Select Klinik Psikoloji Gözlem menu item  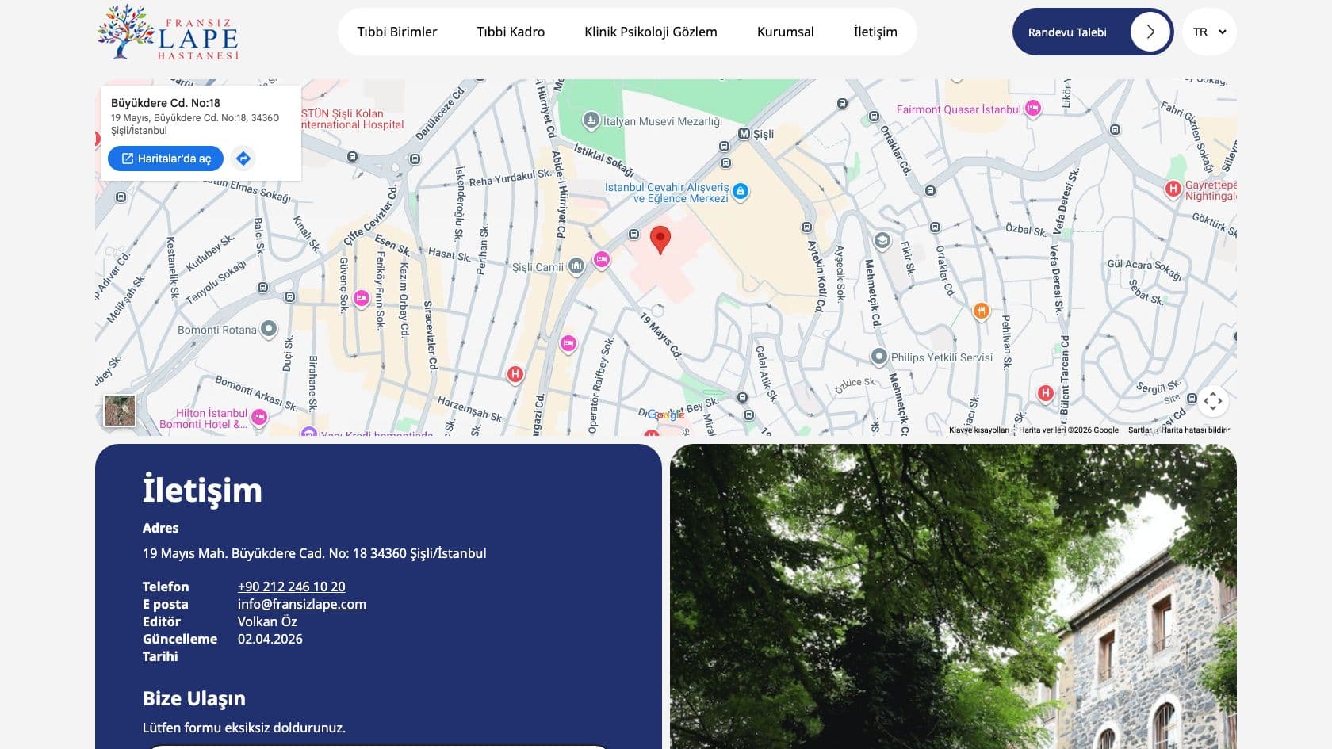(651, 32)
